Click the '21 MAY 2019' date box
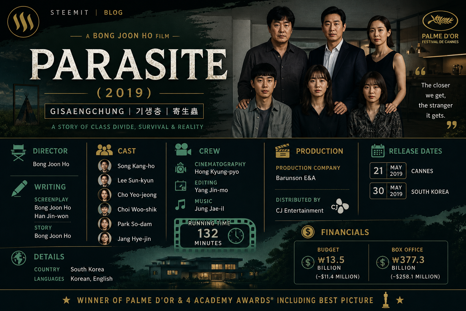The height and width of the screenshot is (311, 466). click(x=388, y=171)
